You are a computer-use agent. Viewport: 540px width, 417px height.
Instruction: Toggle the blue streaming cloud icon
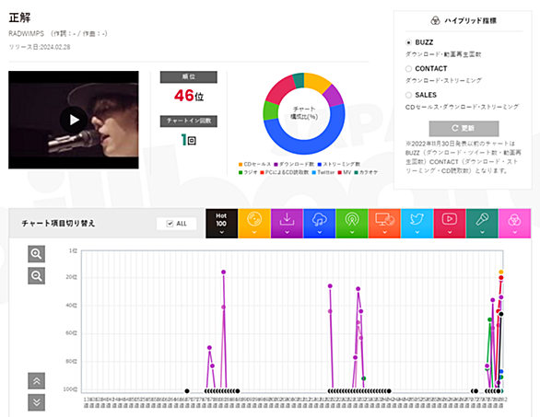point(319,224)
